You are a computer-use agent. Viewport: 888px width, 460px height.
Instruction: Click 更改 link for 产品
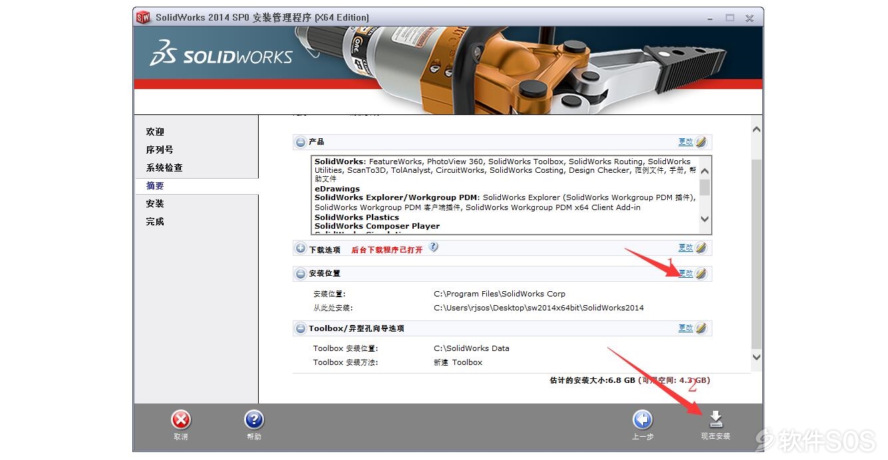point(686,142)
